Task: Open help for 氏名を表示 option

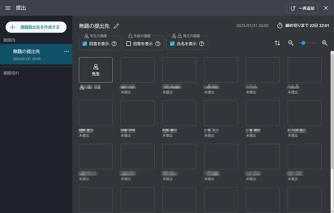Action: pyautogui.click(x=202, y=43)
